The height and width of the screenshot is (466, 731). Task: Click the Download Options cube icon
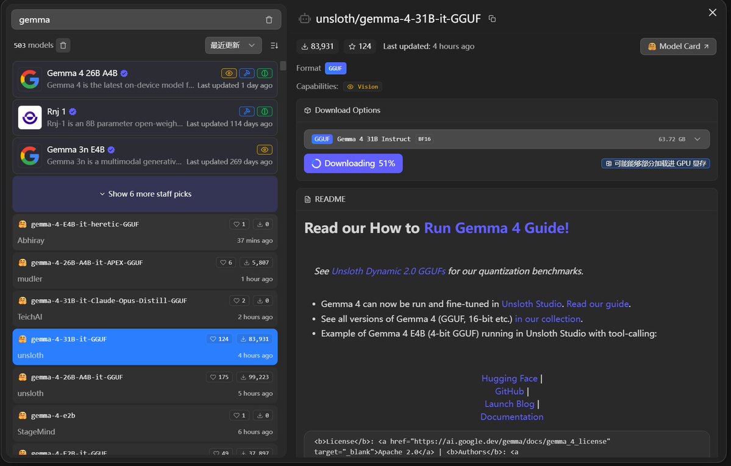point(307,110)
